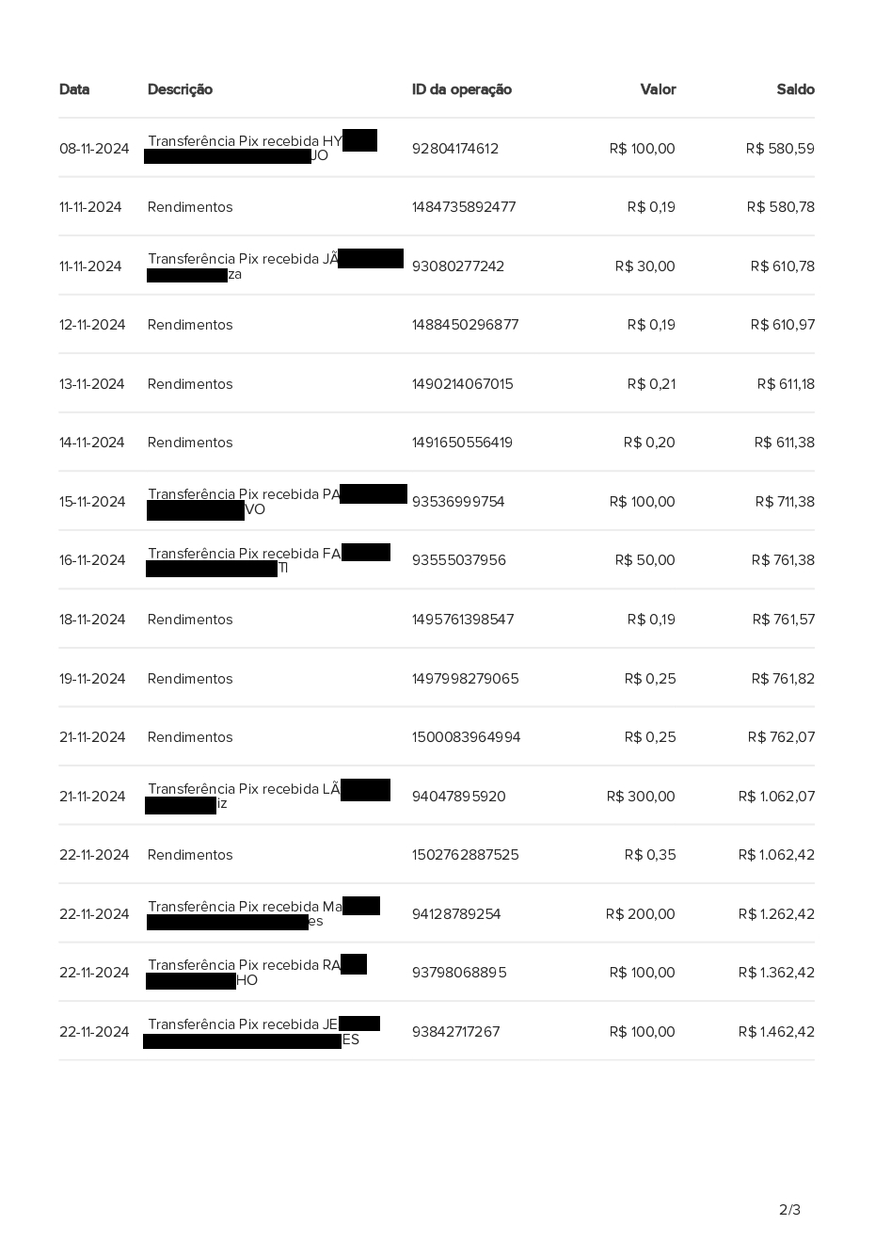
Task: Click the balance R$ 1.062,42
Action: [x=776, y=855]
